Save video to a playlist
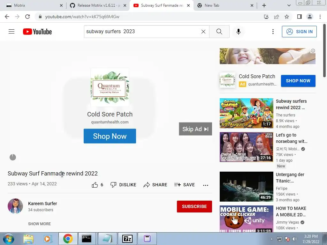This screenshot has width=327, height=245. click(x=185, y=185)
